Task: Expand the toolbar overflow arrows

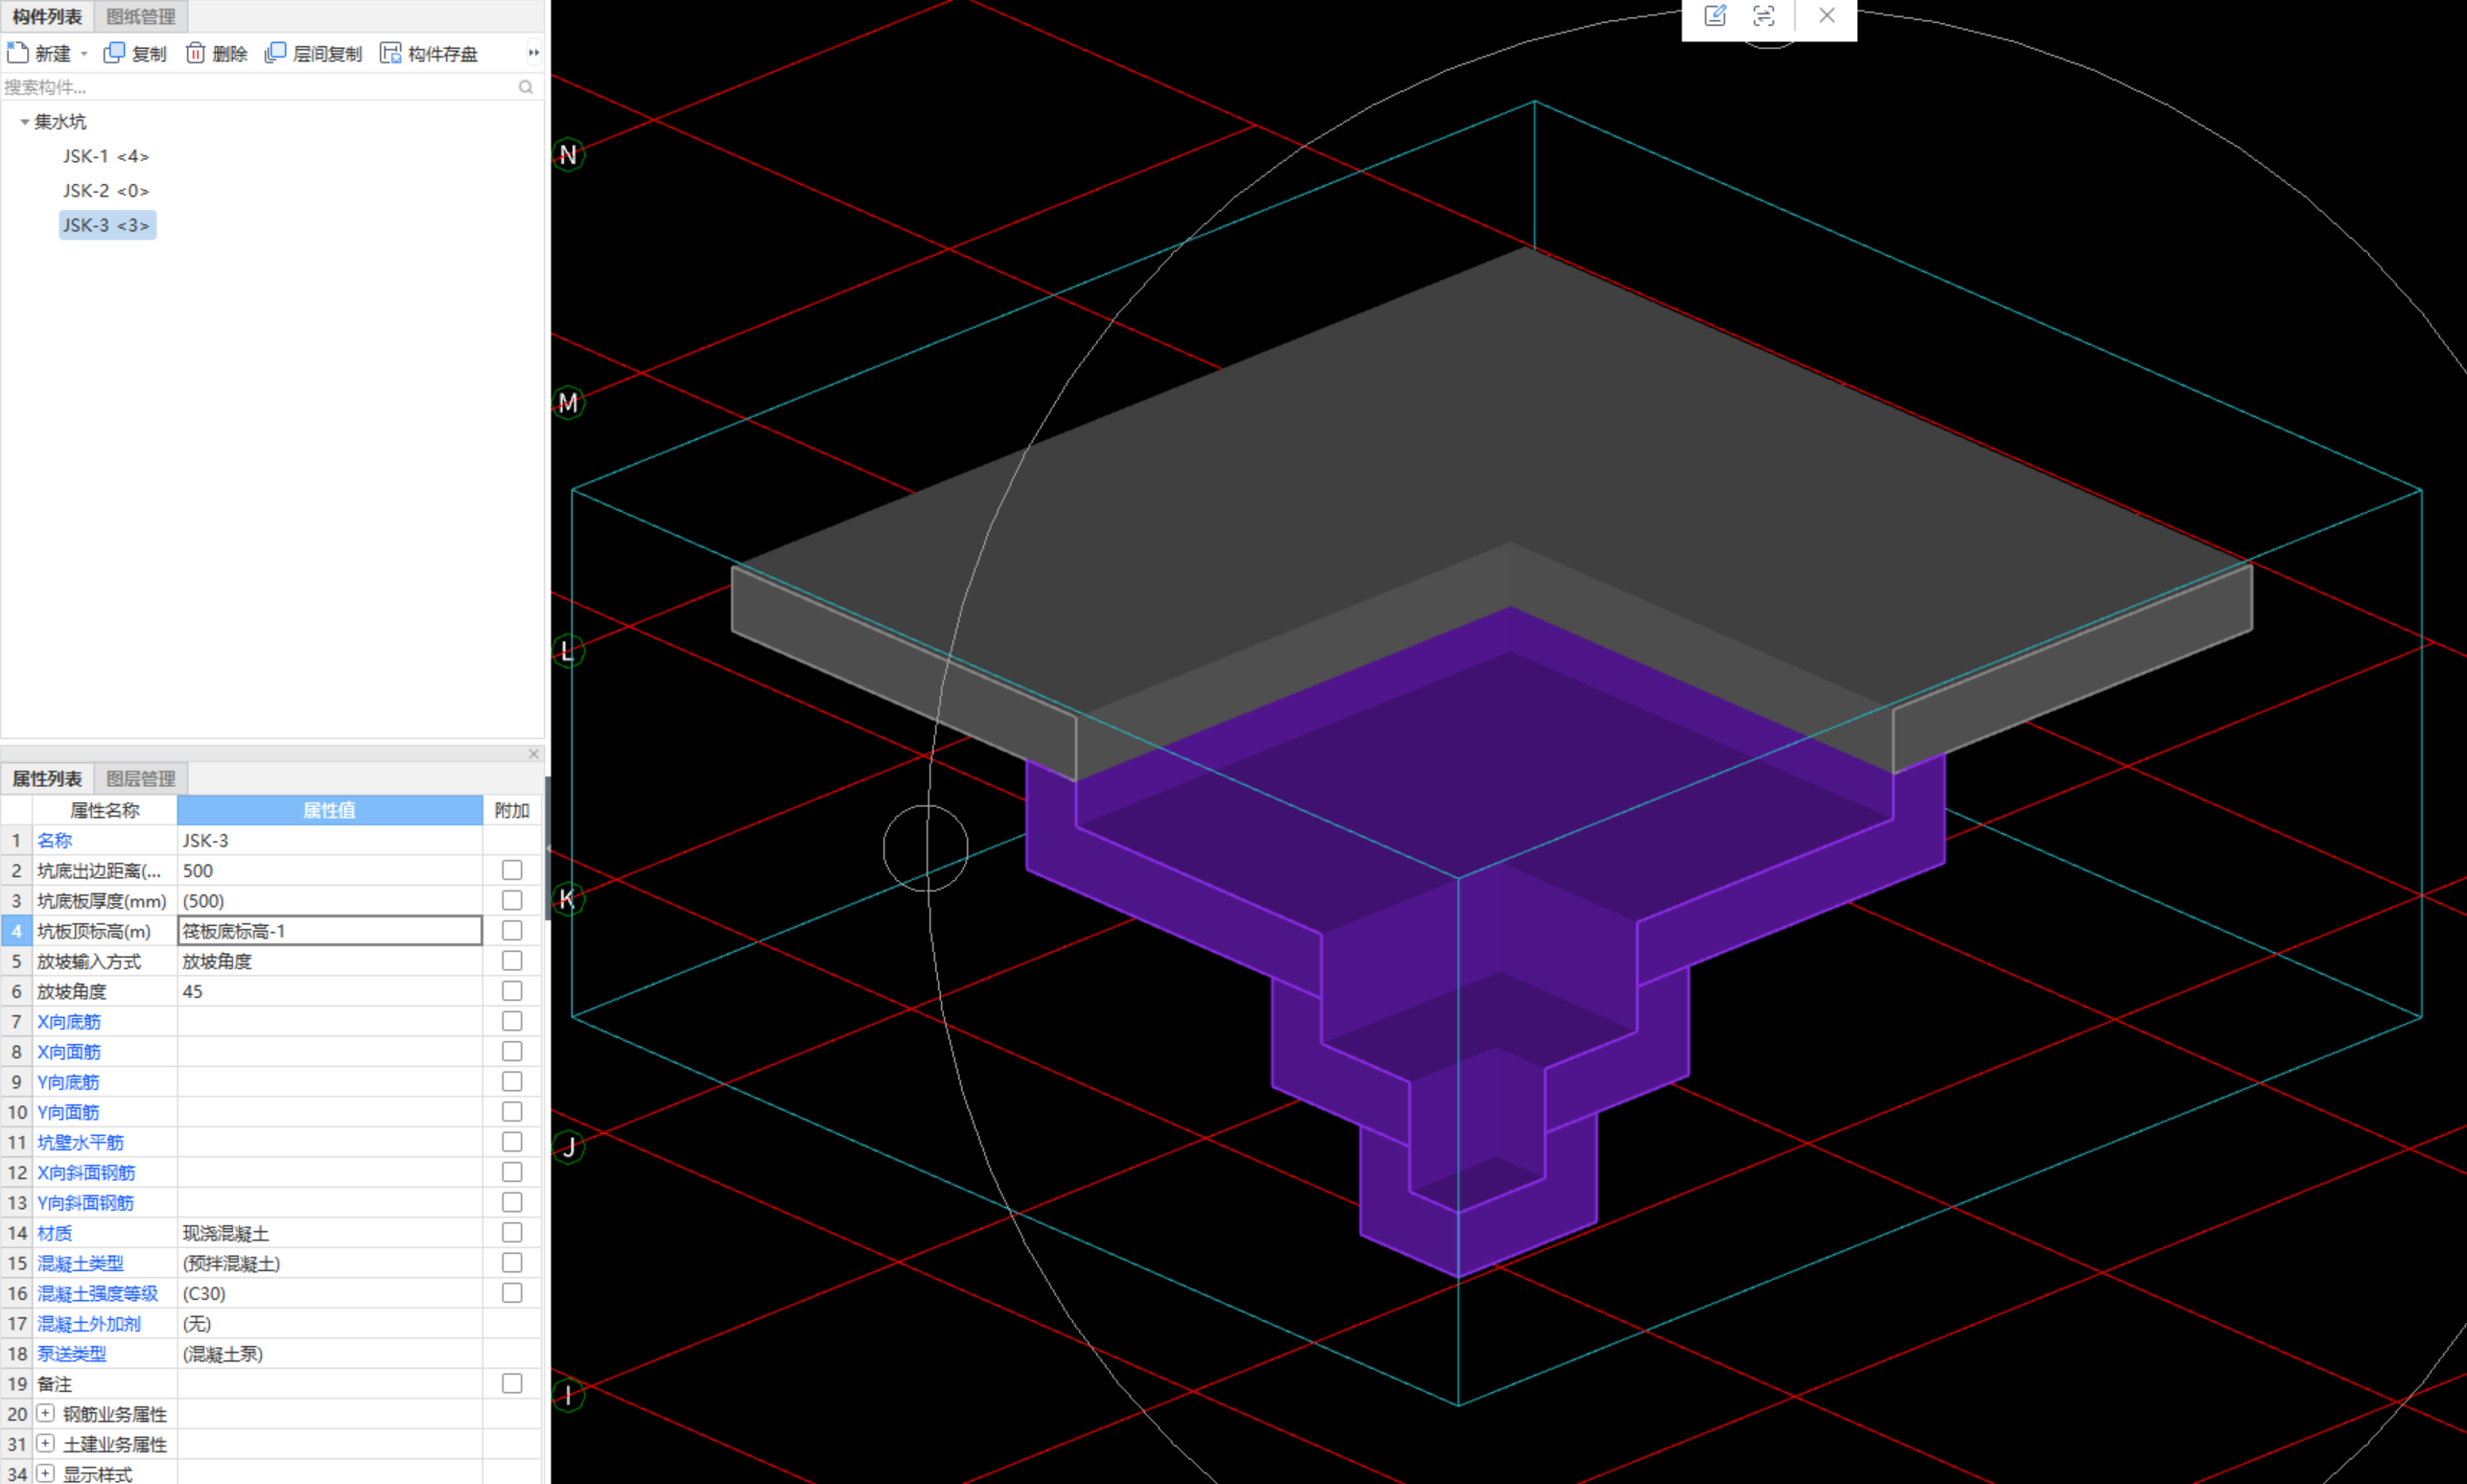Action: 533,53
